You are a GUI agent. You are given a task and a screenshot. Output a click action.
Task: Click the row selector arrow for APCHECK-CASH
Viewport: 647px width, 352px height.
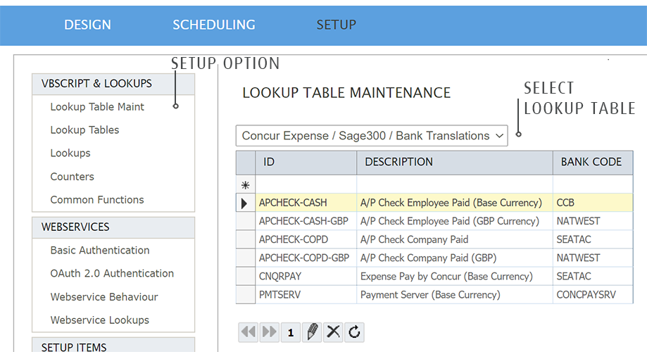pos(245,203)
